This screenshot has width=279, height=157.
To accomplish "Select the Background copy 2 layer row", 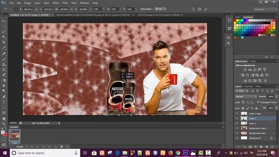I will (255, 128).
